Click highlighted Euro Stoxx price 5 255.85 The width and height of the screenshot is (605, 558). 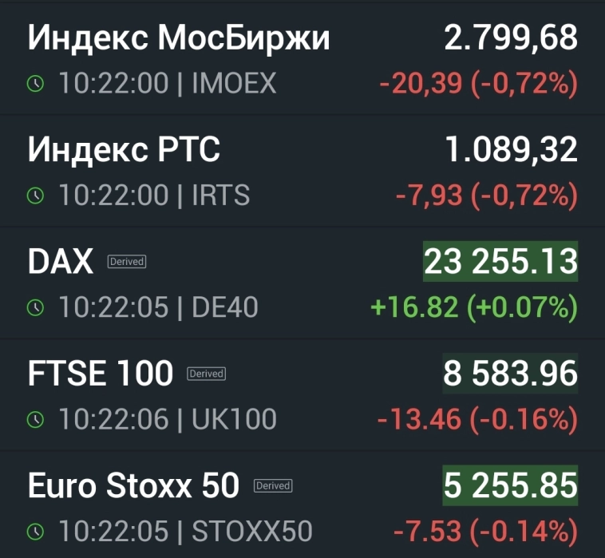pos(510,485)
